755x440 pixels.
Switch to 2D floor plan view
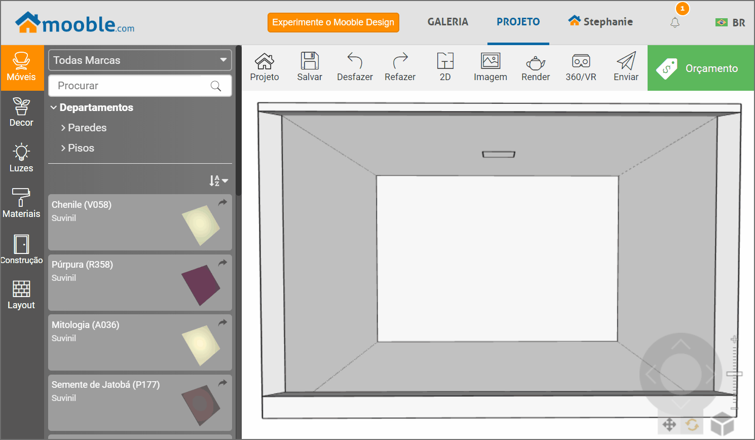pos(445,67)
